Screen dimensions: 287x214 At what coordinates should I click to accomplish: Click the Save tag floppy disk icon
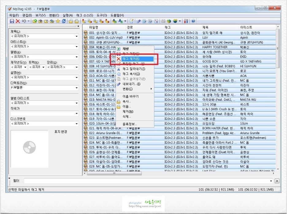[x=12, y=21]
